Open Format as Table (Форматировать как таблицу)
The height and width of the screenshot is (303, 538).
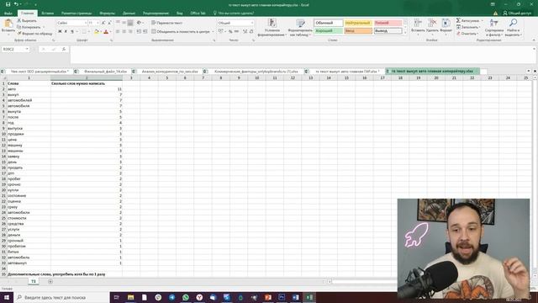pos(300,28)
